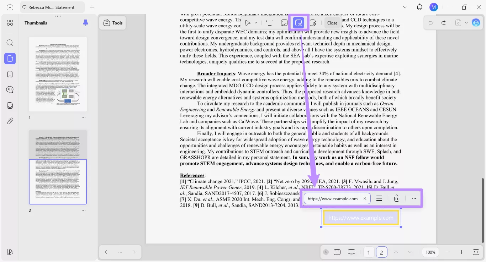This screenshot has height=262, width=486.
Task: Open the comments panel in the sidebar
Action: coord(10,89)
